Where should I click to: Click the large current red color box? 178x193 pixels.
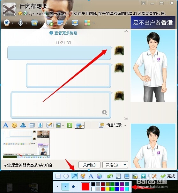tap(85, 187)
